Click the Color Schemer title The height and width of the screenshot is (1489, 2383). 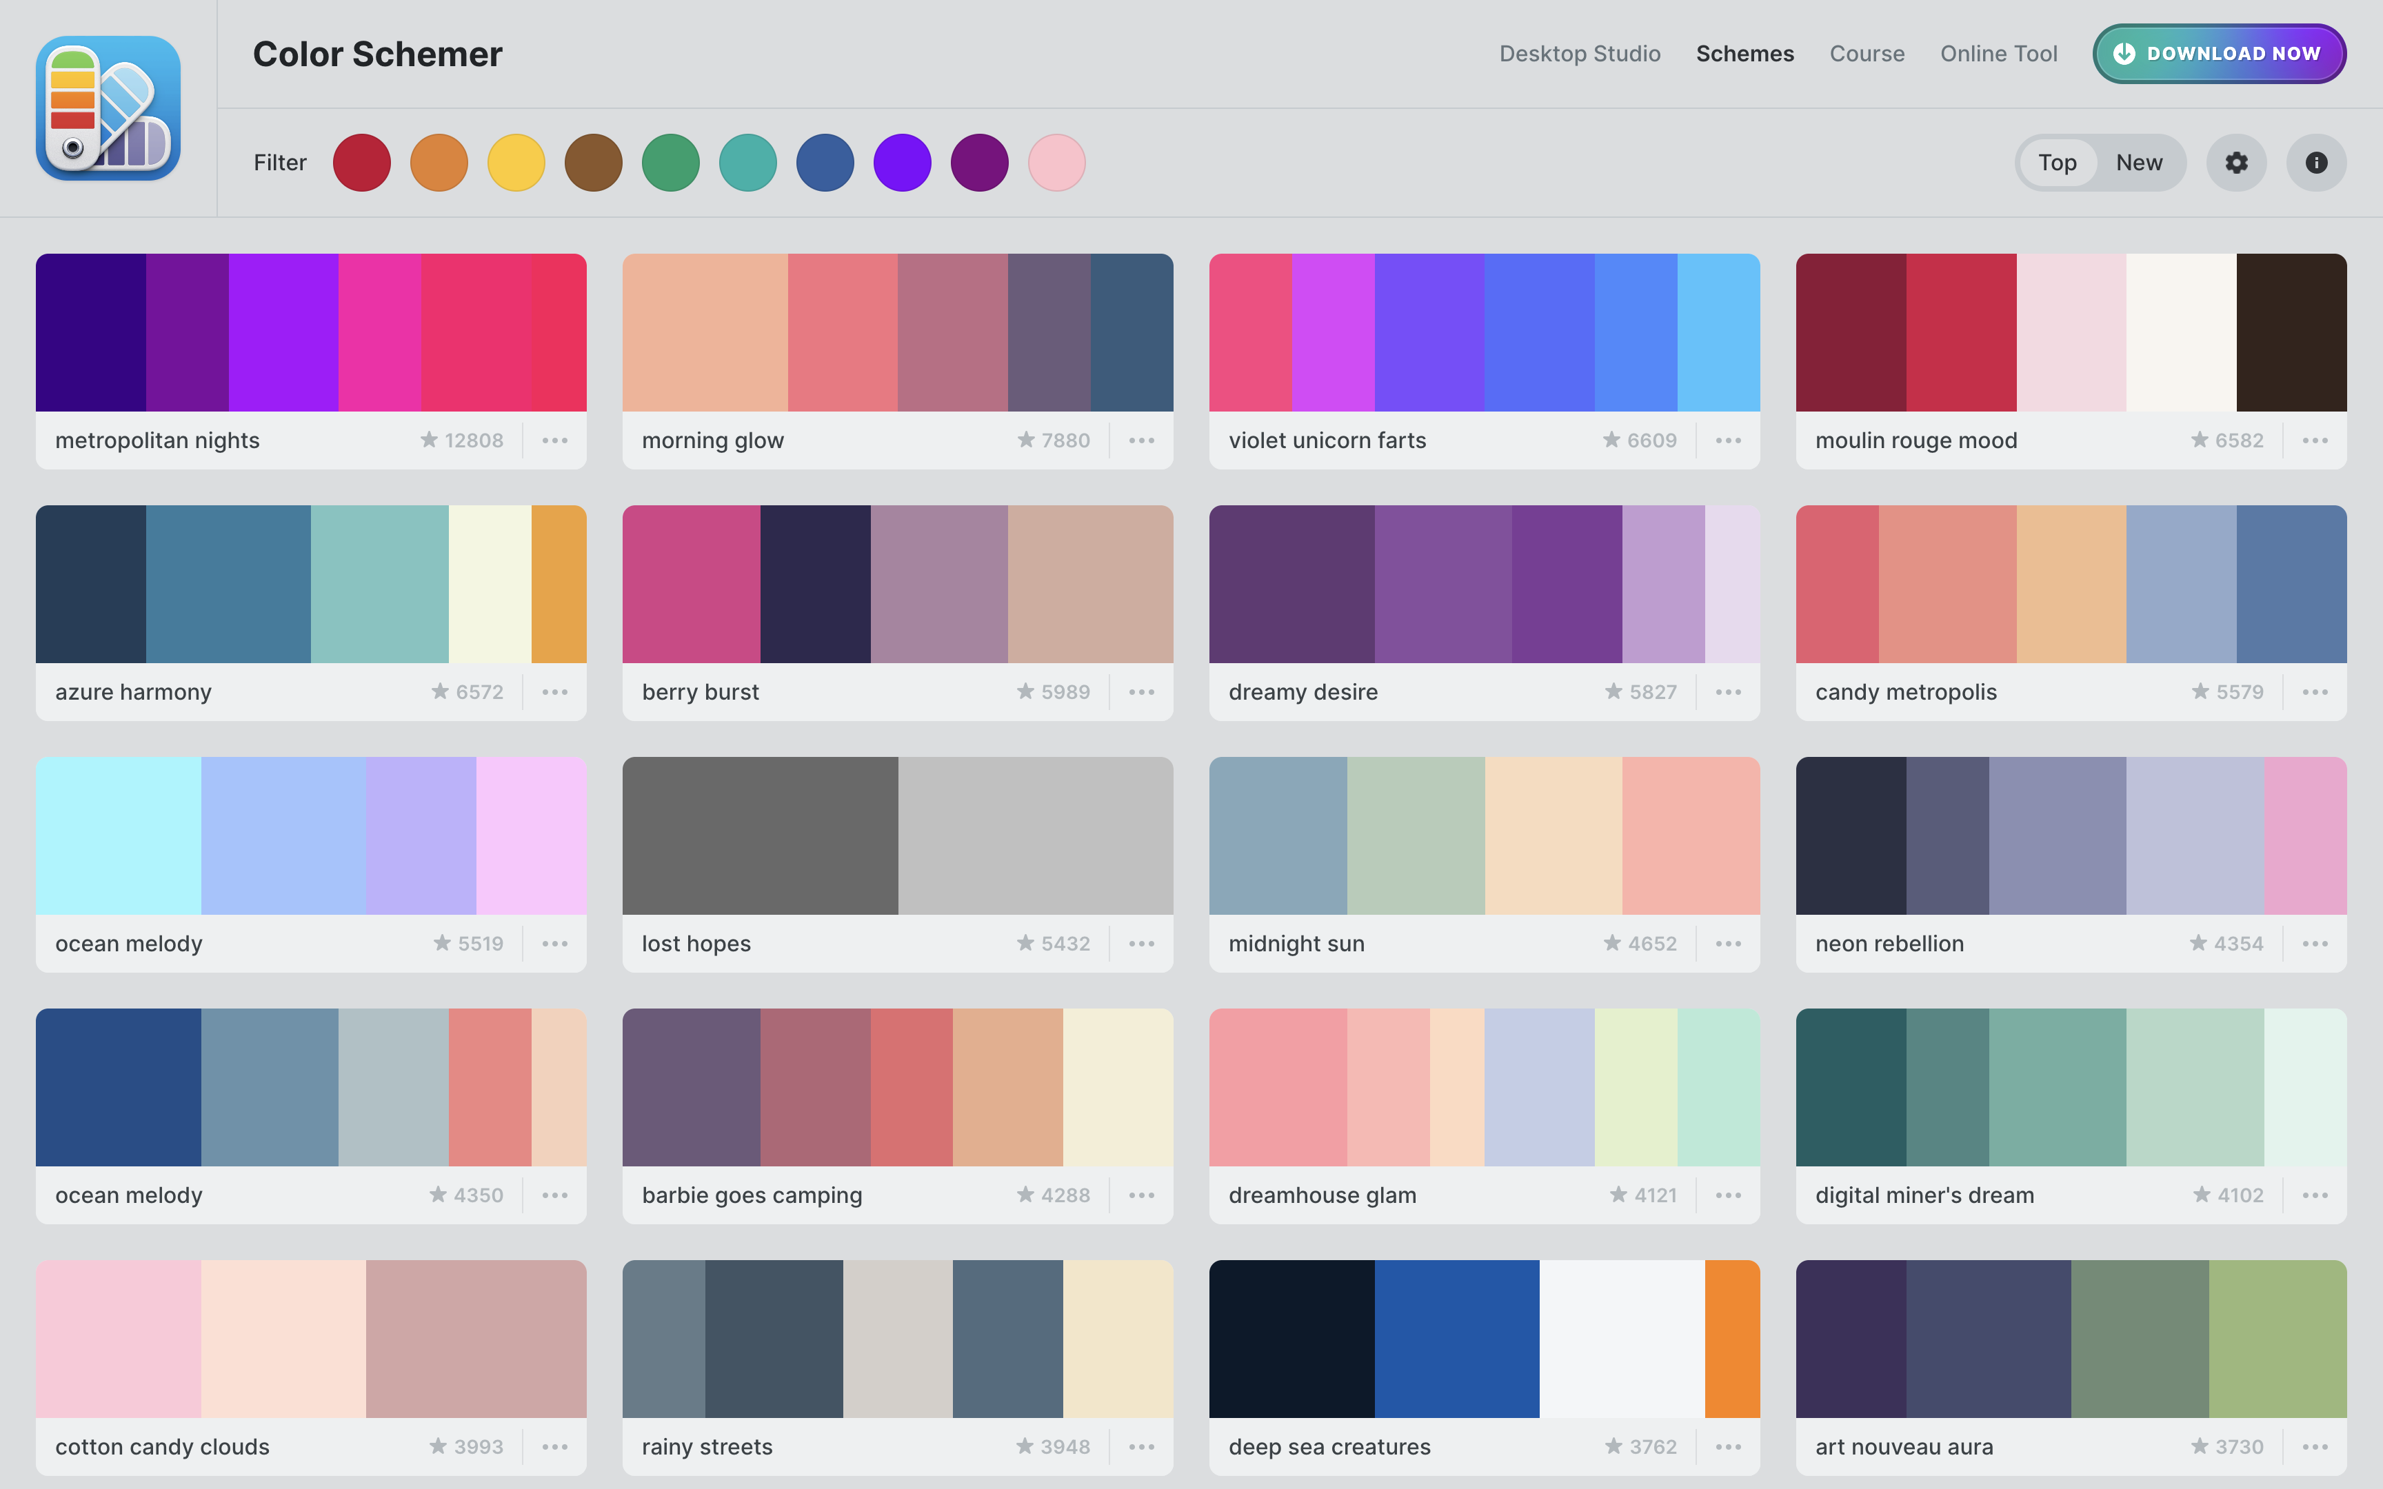tap(377, 54)
